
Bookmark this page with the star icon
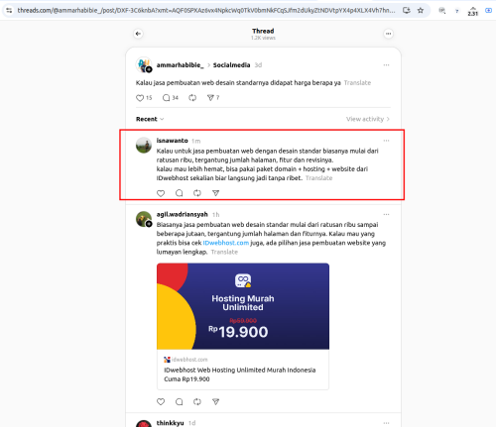tap(421, 11)
